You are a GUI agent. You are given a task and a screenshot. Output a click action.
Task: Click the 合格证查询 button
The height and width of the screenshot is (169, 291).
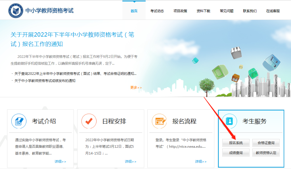tap(266, 143)
